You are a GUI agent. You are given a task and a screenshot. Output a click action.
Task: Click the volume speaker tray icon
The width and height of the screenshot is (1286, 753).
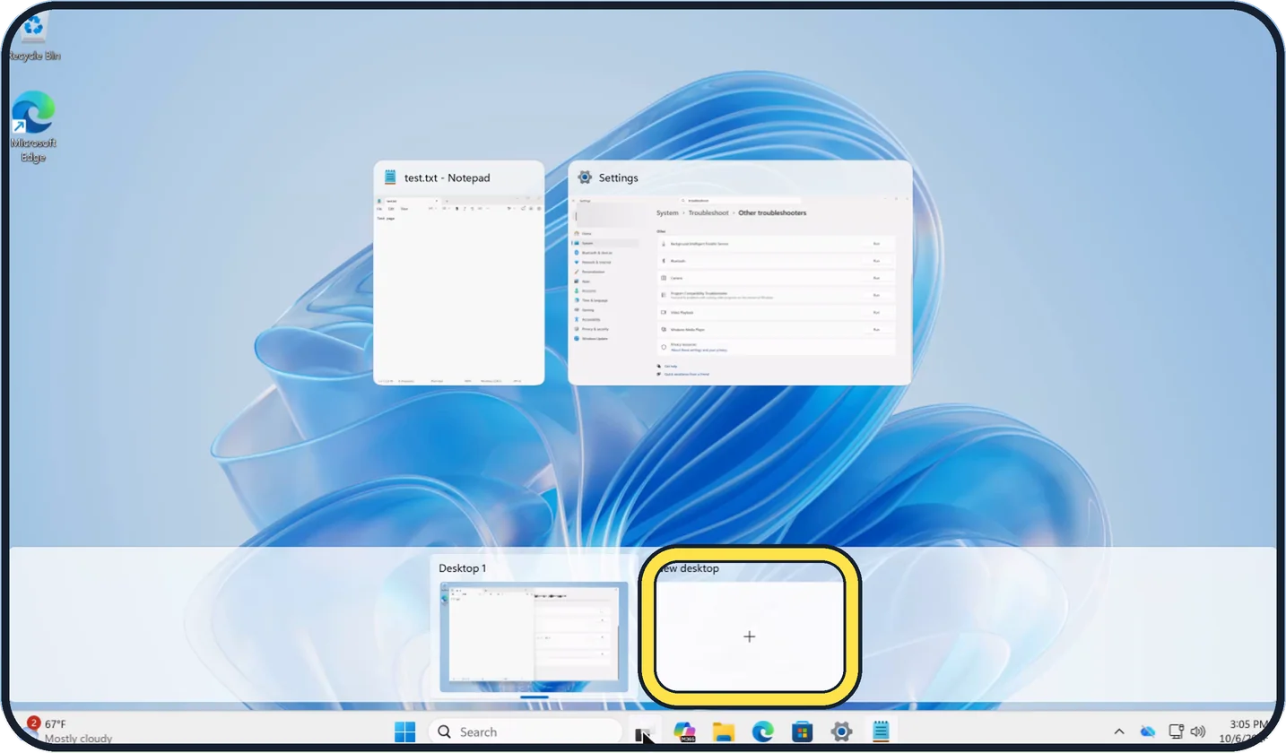(x=1197, y=731)
